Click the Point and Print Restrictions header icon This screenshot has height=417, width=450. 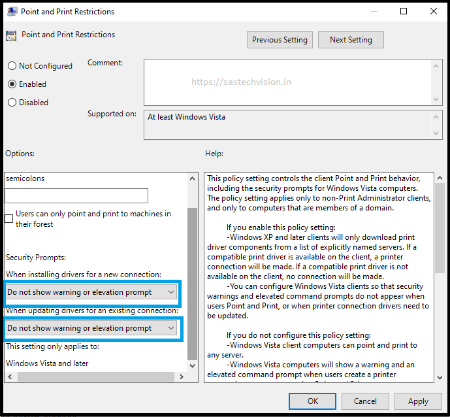point(12,35)
